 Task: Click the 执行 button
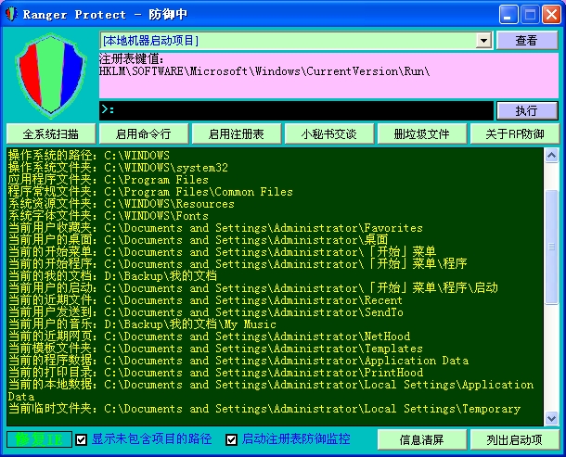(527, 110)
